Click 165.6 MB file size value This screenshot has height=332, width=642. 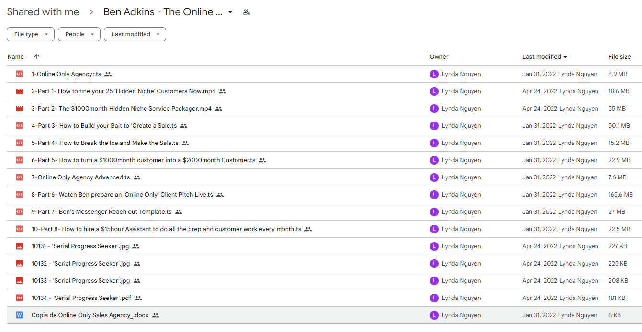coord(620,195)
